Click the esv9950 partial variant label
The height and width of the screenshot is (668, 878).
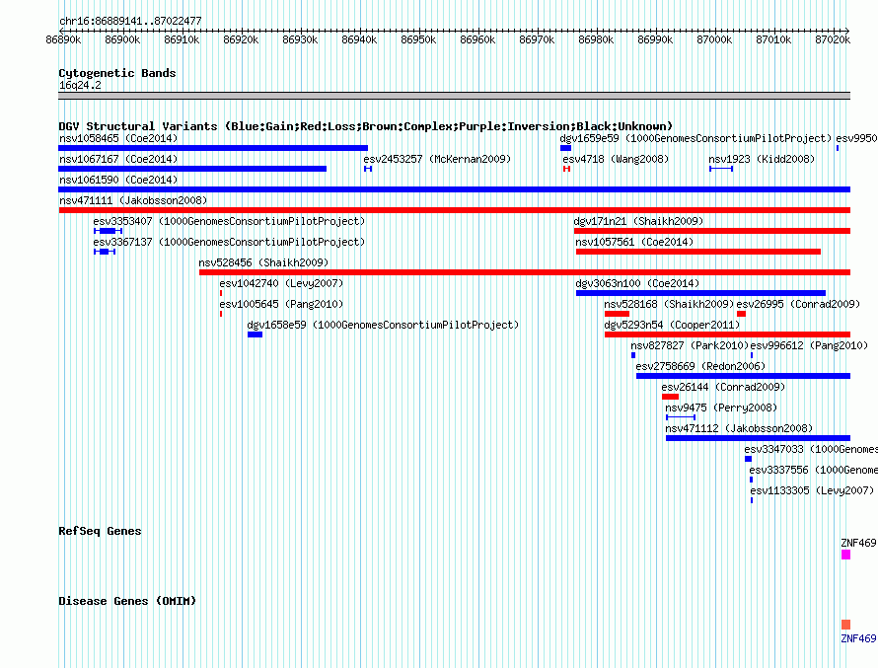tap(856, 138)
